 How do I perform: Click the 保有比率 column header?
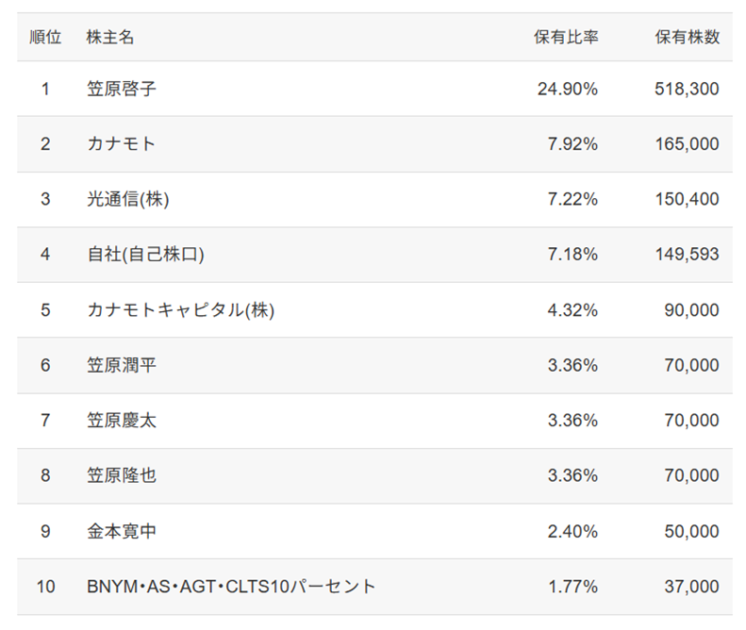click(565, 38)
